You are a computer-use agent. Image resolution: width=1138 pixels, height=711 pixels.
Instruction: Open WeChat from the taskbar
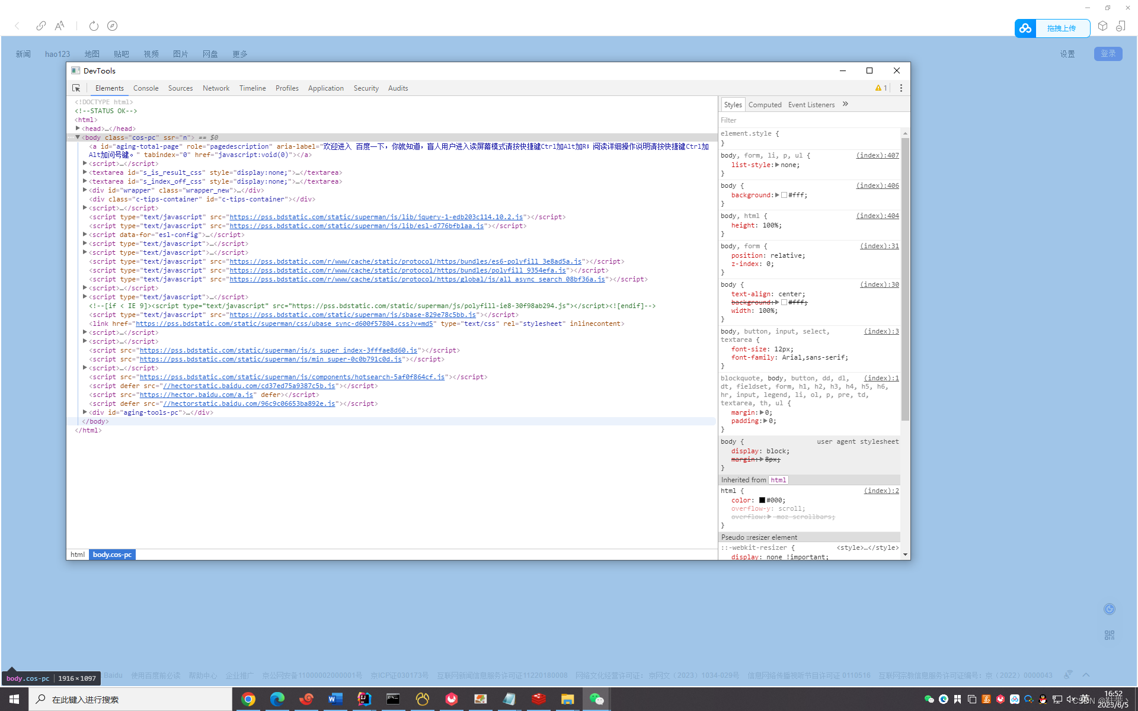coord(596,699)
